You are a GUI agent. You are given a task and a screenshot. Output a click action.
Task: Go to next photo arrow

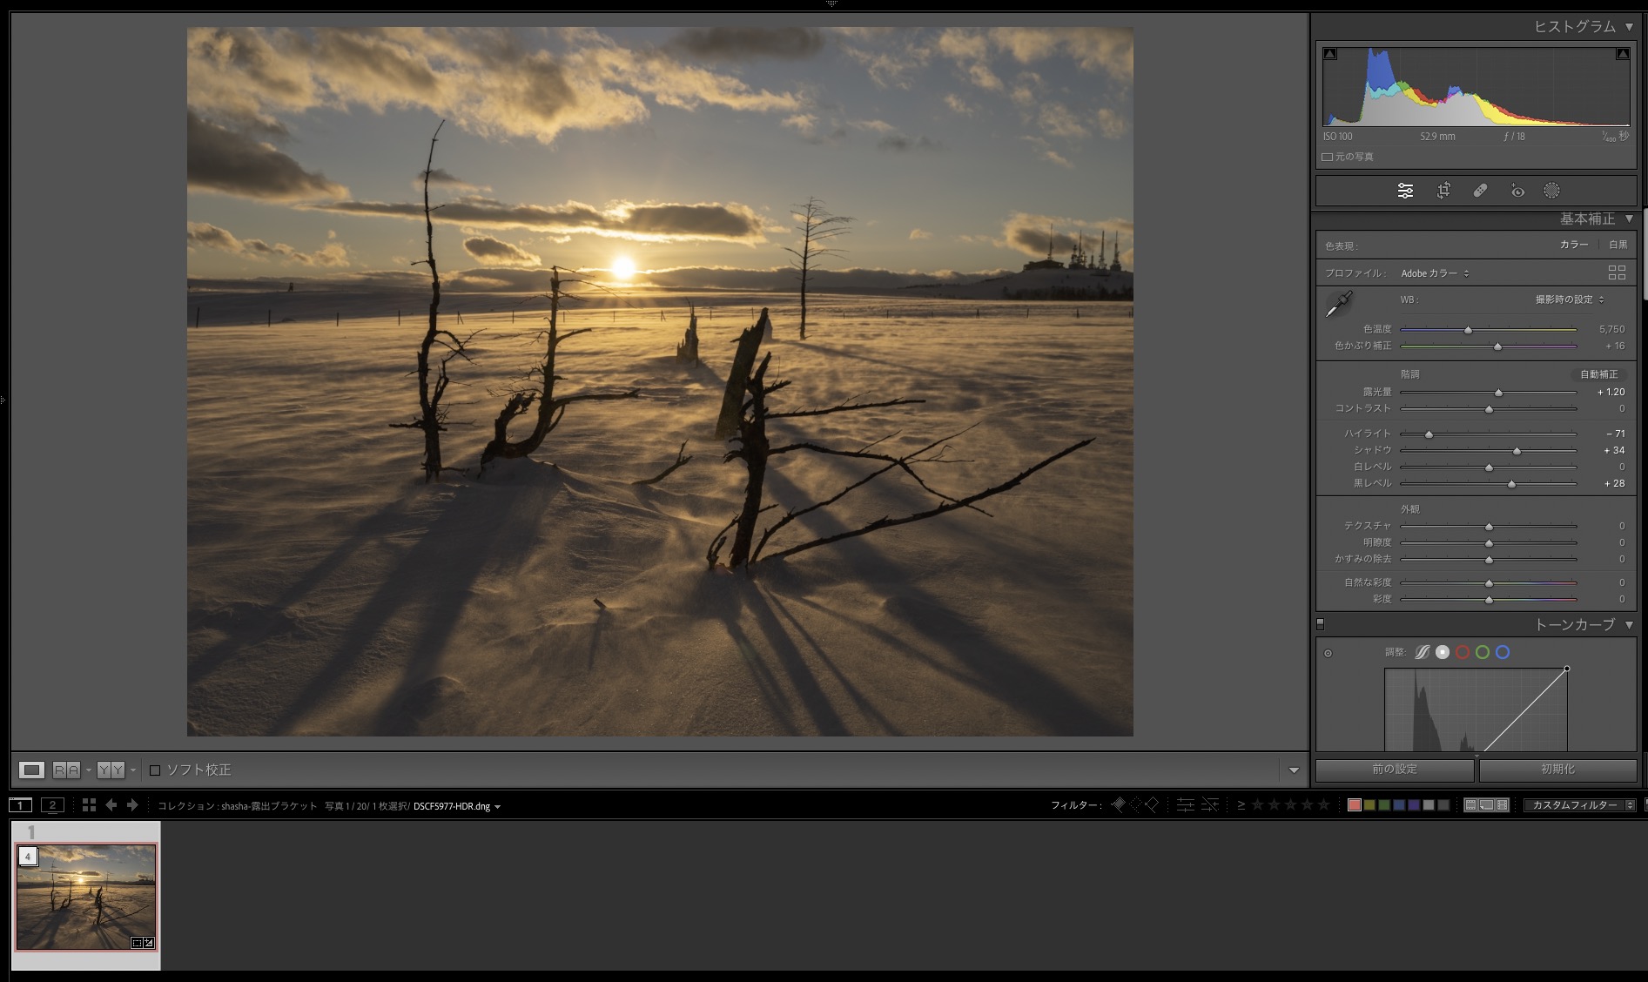pyautogui.click(x=132, y=805)
